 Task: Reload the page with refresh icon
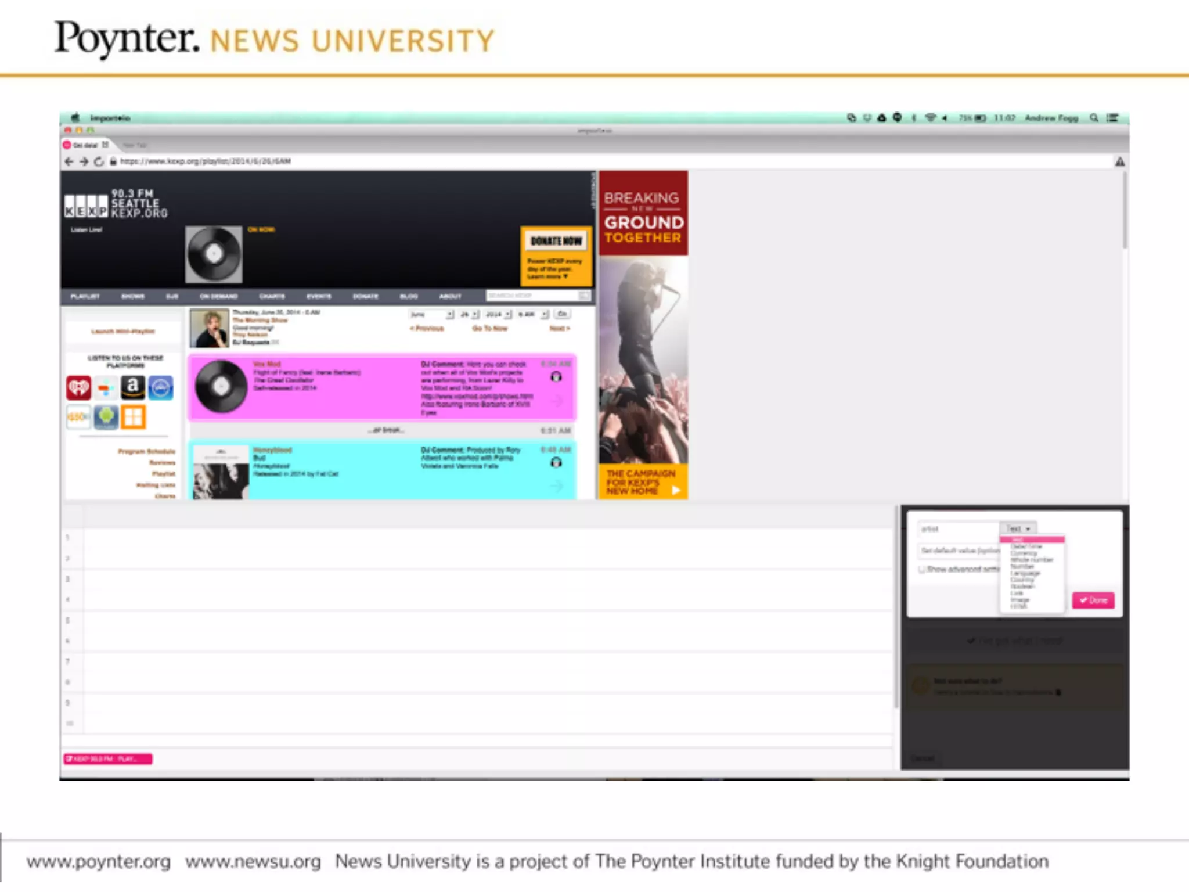[x=99, y=161]
